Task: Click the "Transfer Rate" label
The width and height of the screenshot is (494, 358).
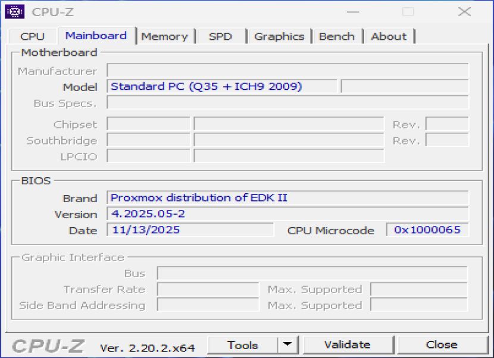Action: click(104, 290)
